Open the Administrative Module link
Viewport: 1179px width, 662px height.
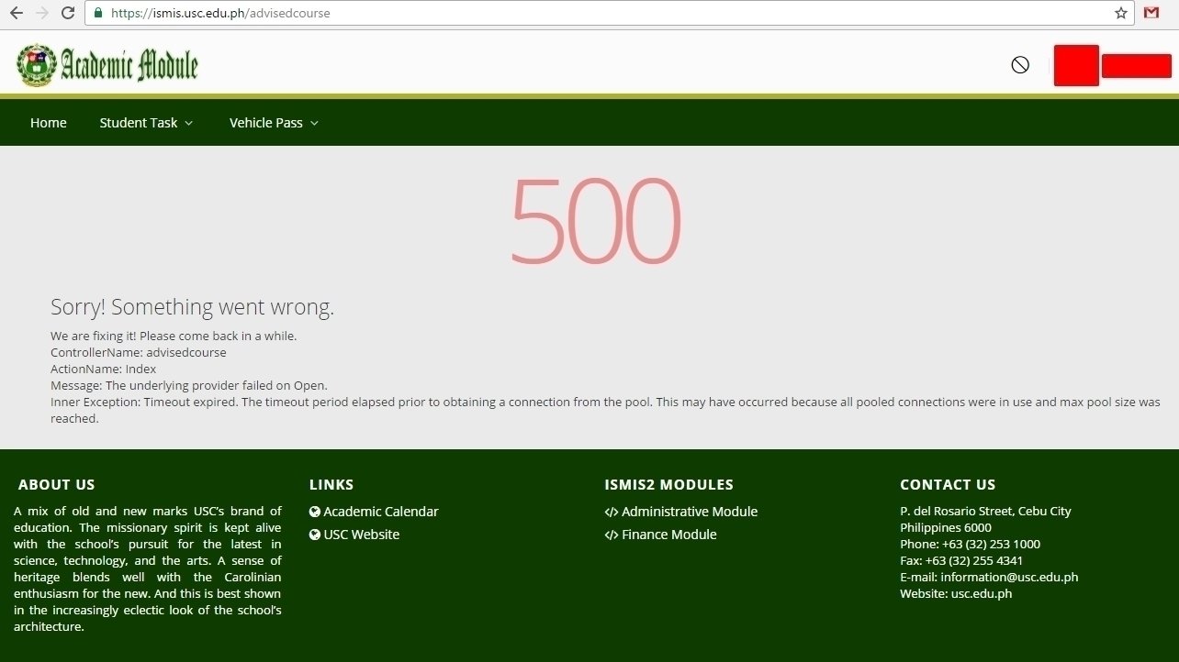[689, 512]
